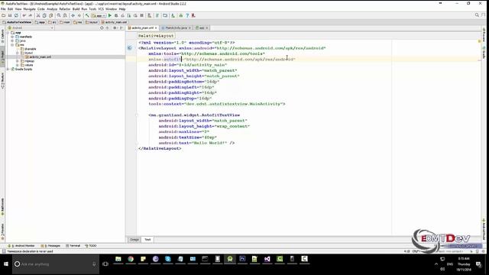Click the Copy toolbar icon
Screen dimensions: 489x275
pos(44,15)
